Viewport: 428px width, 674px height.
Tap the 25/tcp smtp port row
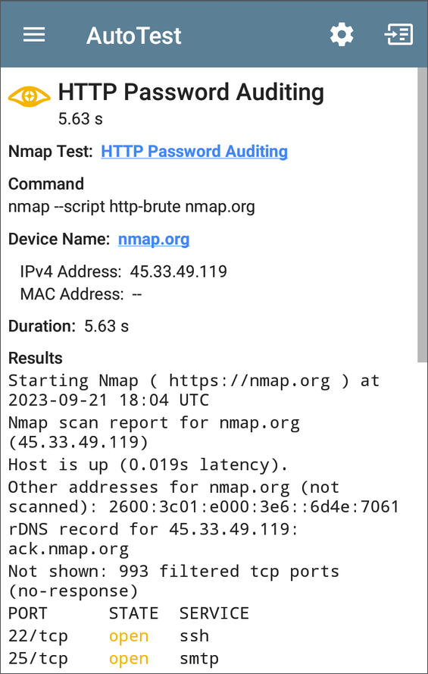pyautogui.click(x=114, y=658)
